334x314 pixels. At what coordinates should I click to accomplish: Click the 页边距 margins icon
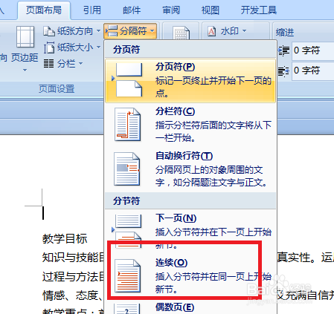[x=25, y=36]
